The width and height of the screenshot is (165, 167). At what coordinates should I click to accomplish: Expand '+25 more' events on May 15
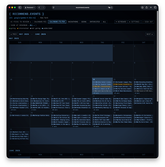click(116, 93)
